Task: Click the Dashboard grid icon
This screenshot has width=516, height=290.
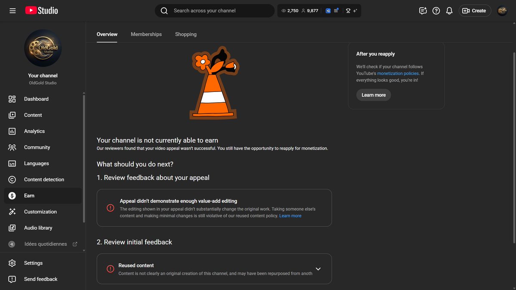Action: click(x=12, y=99)
